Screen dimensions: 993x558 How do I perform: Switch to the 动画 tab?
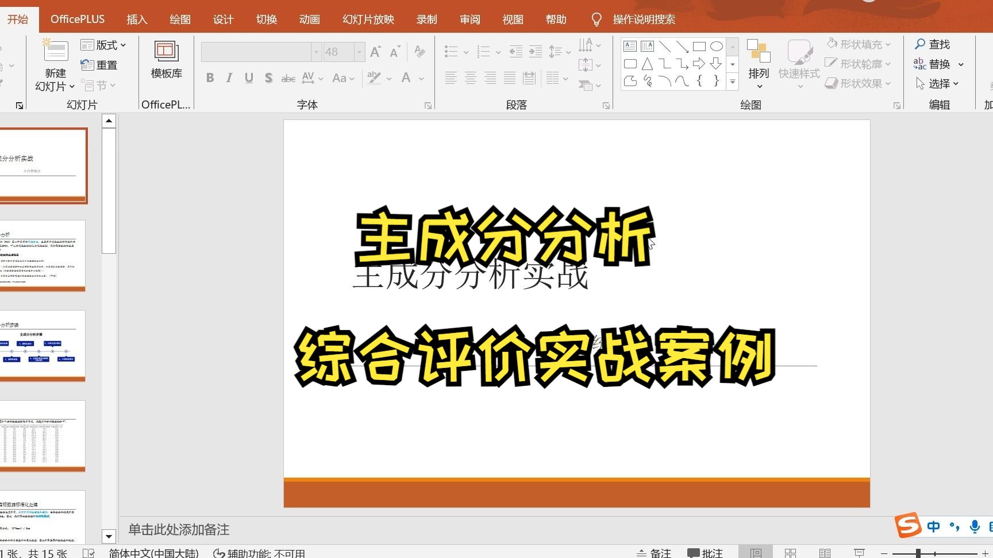[309, 20]
